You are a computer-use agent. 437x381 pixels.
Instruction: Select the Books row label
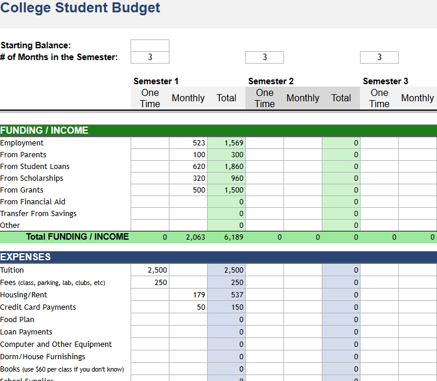pos(62,369)
